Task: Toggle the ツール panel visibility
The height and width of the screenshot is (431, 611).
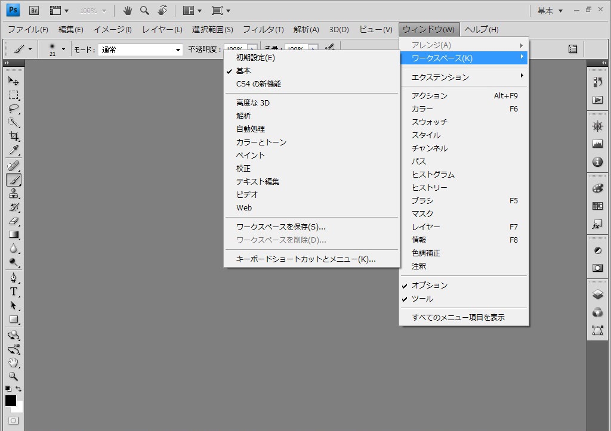Action: (x=422, y=299)
